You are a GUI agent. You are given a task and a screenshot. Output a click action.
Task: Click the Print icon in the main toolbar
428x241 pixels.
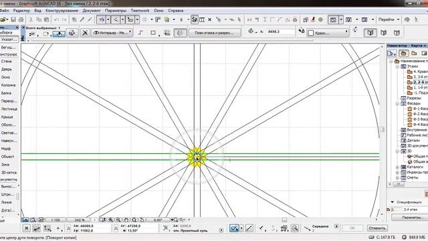pyautogui.click(x=21, y=19)
